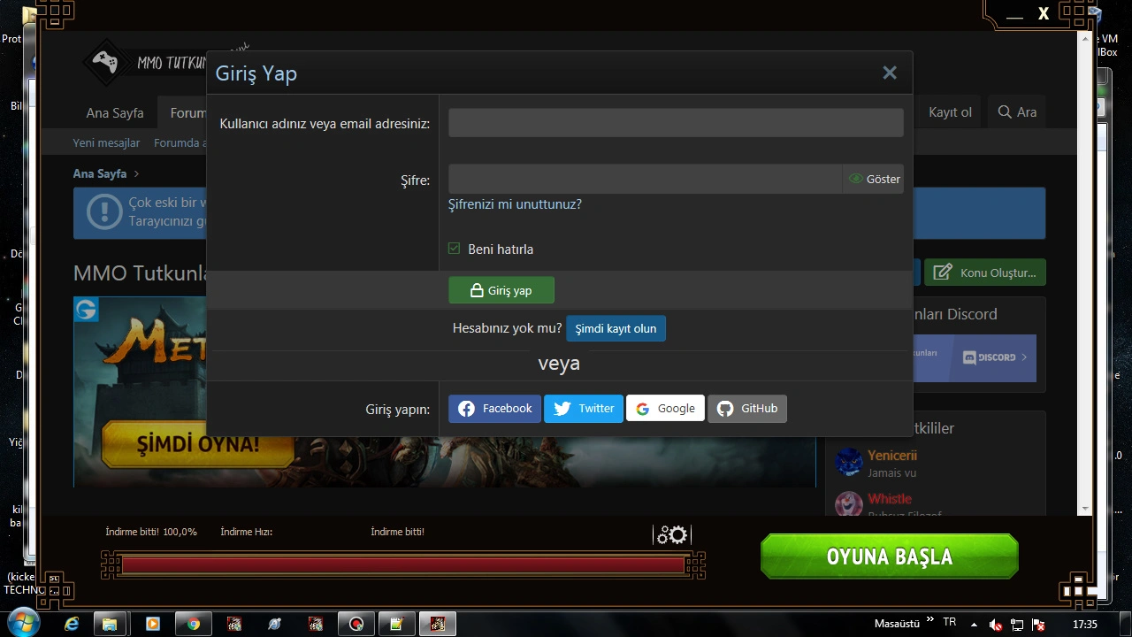
Task: Open the Yeni mesajlar sub-navigation link
Action: coord(106,143)
